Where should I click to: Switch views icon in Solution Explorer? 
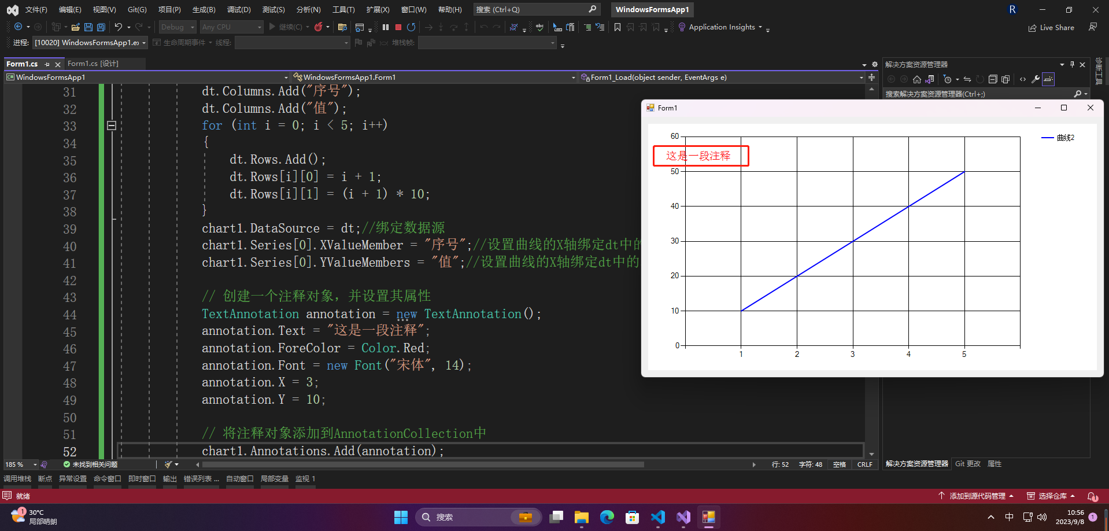click(x=930, y=79)
